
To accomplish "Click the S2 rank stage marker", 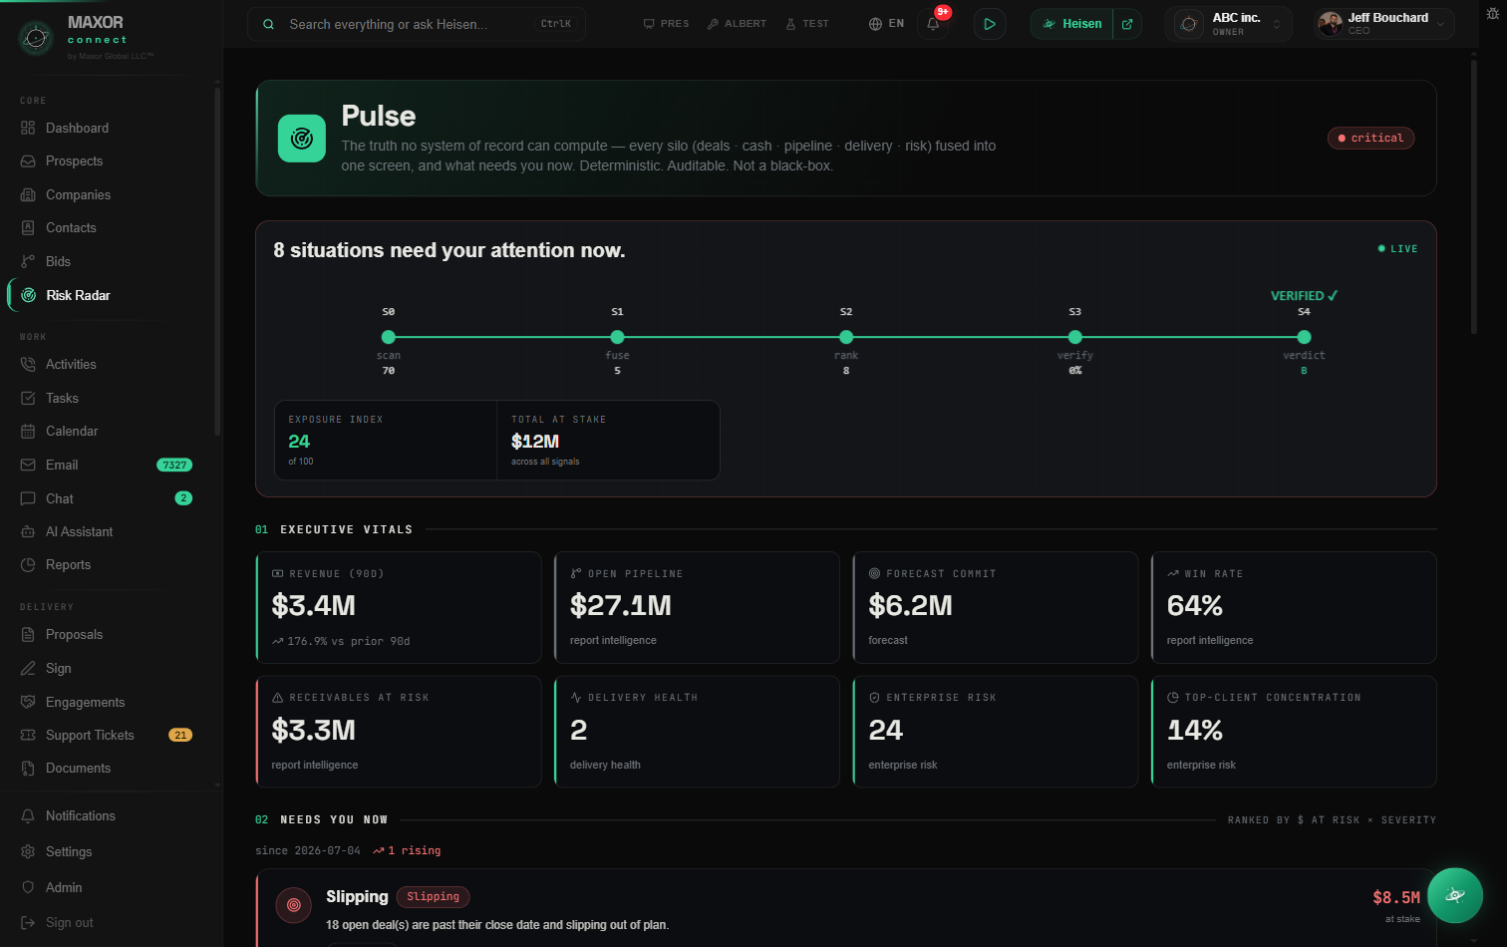I will coord(846,337).
